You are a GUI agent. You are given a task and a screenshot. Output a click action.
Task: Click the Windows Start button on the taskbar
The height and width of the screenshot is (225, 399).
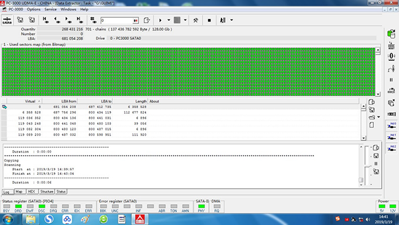coord(7,219)
